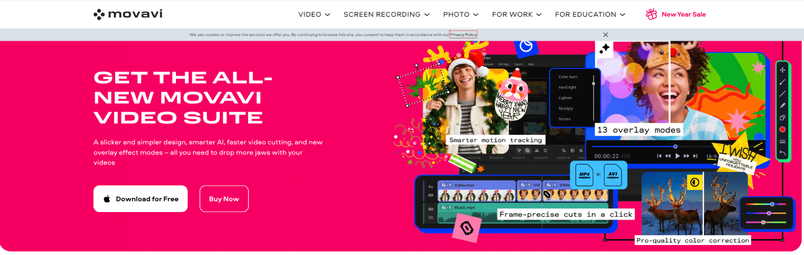Select the red color dot in the green toolbar

tap(782, 129)
